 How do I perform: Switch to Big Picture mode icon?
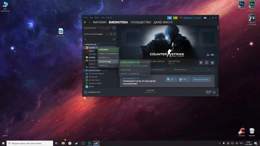coord(205,18)
